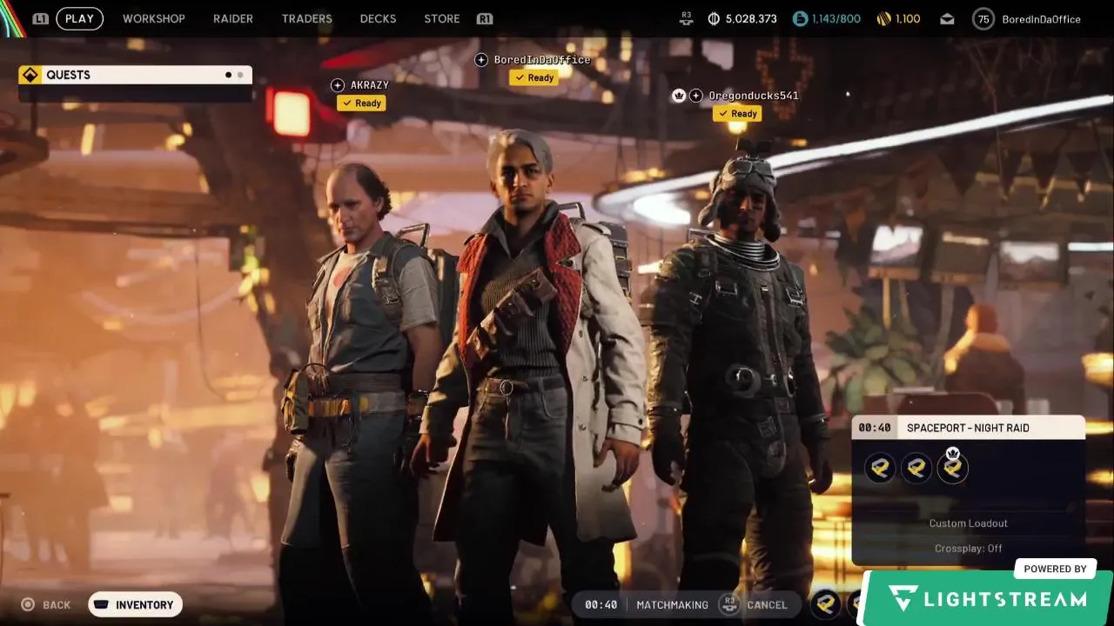Click the yellow Raider Tokens icon beside 1,100

[x=883, y=18]
